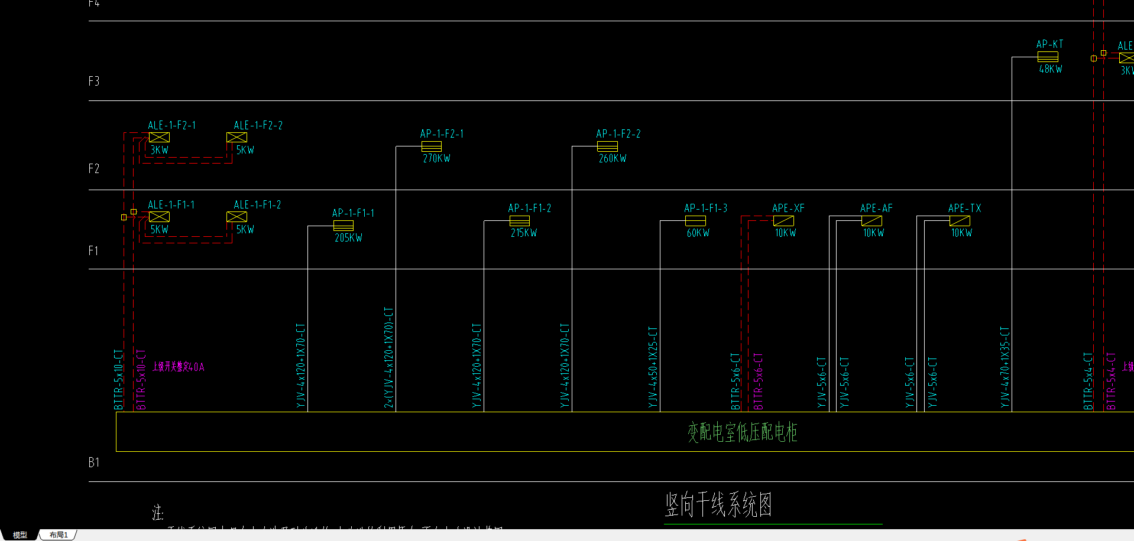
Task: Click the ALE-1-F1-2 label text
Action: tap(257, 205)
